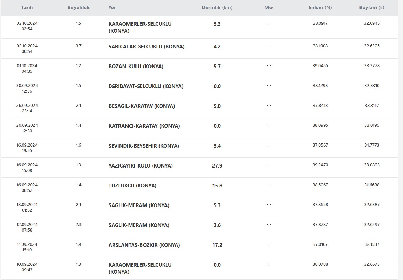Sort by Derinlik (km) column header
403x280 pixels.
coord(217,7)
